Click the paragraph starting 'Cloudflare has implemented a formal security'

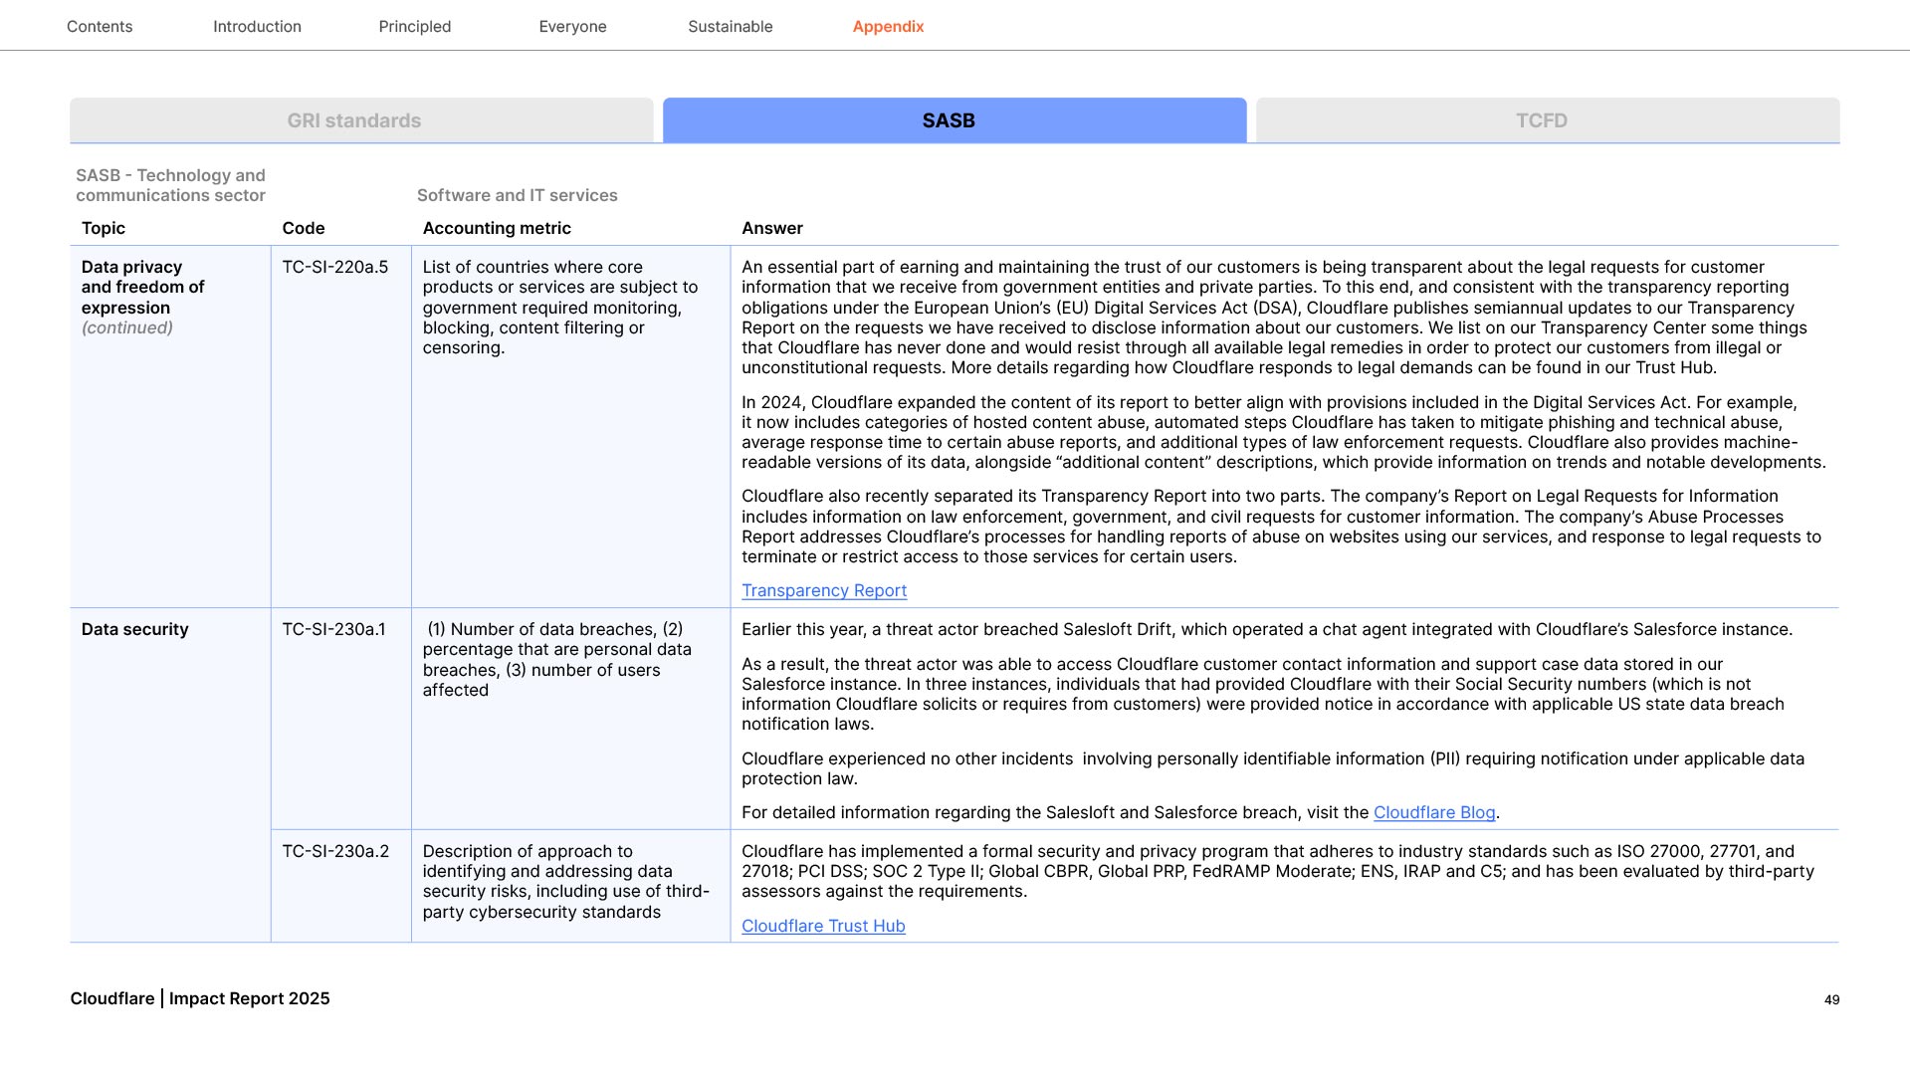1278,871
